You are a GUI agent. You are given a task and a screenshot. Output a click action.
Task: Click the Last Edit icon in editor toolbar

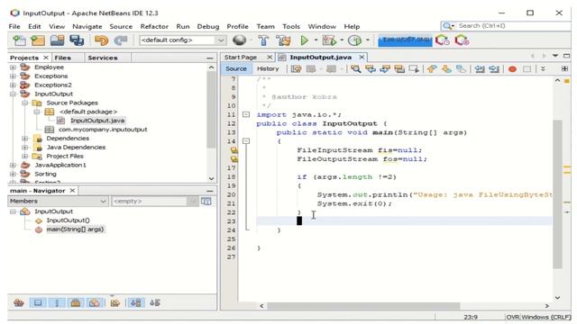pos(296,69)
